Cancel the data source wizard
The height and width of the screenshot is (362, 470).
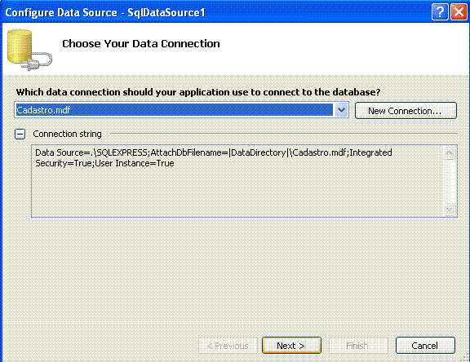[x=425, y=346]
